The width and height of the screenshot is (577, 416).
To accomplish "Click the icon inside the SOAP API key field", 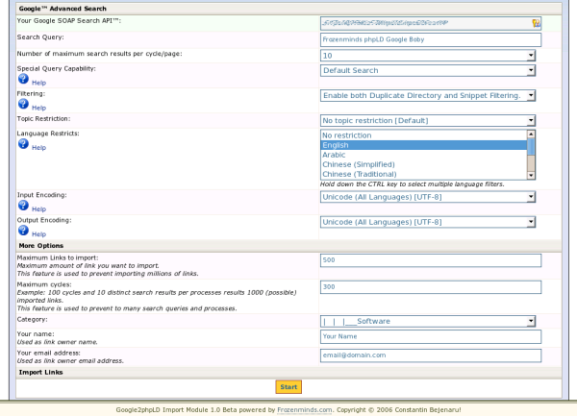I will point(536,22).
